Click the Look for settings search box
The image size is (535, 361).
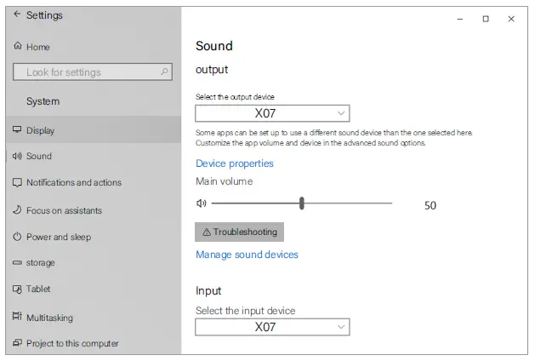[x=85, y=72]
